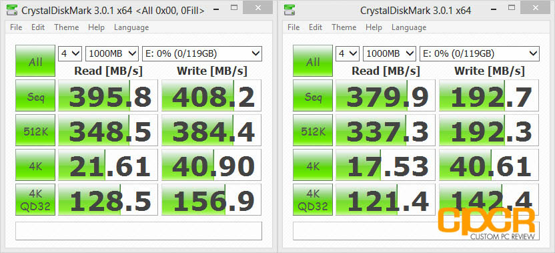Start 4K QD32 test in right window
The image size is (555, 253).
(x=313, y=200)
